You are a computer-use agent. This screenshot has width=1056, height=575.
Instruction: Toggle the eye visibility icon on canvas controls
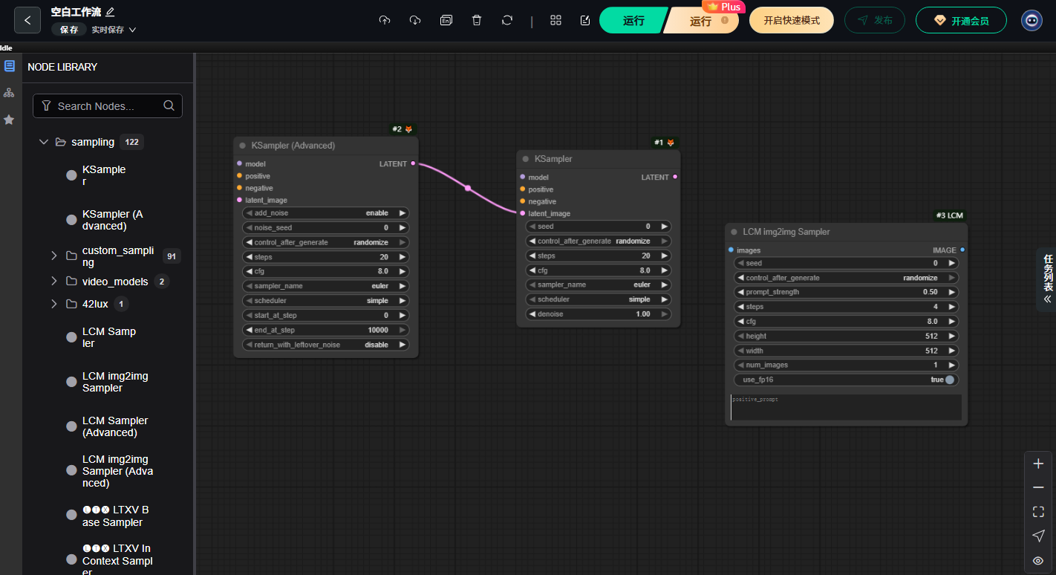(1038, 560)
